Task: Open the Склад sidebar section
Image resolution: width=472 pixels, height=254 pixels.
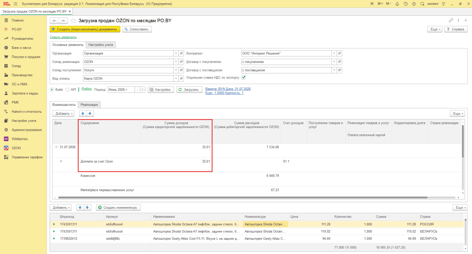Action: point(16,66)
